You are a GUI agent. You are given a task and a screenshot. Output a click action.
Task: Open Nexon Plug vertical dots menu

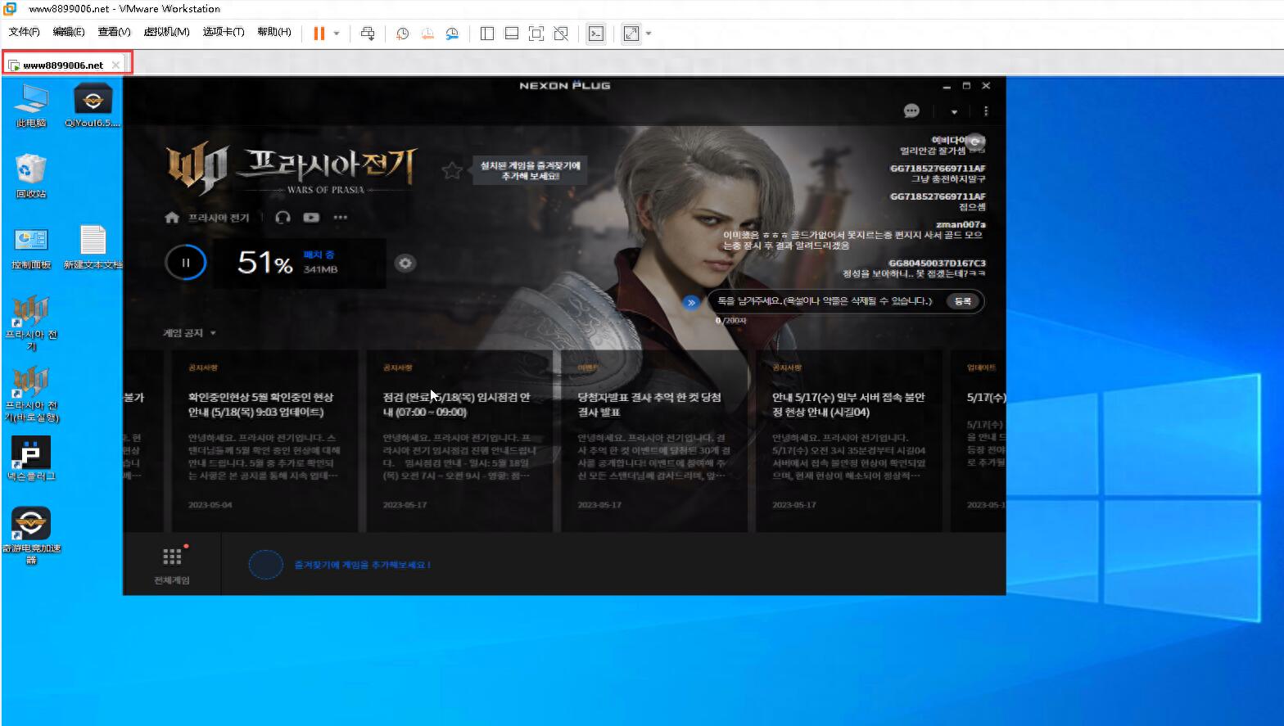(985, 110)
